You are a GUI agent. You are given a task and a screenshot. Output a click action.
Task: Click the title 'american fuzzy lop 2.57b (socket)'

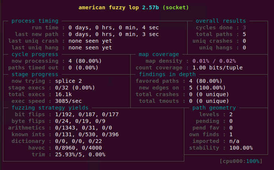tap(134, 8)
